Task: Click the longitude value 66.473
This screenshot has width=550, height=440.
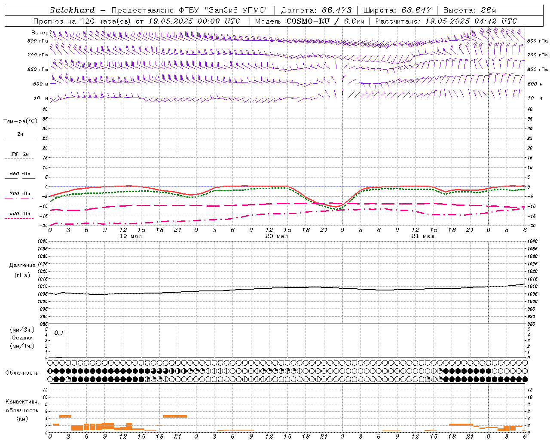Action: (337, 10)
